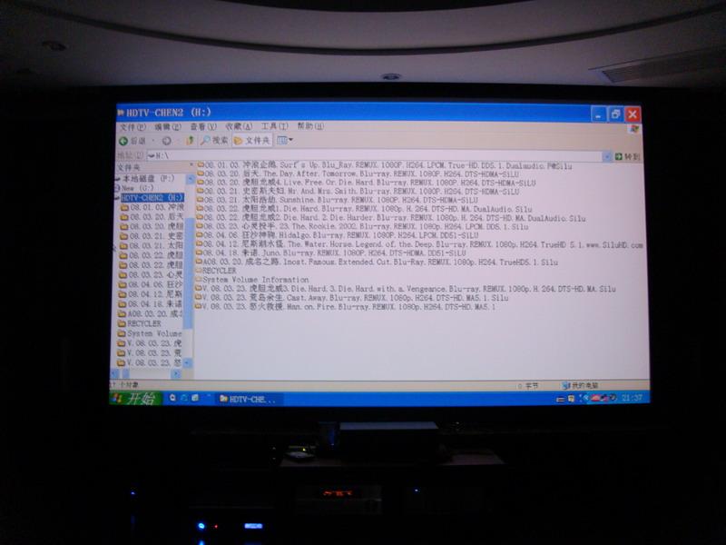The image size is (726, 545).
Task: Click third Quick Launch icon on taskbar
Action: pos(195,398)
